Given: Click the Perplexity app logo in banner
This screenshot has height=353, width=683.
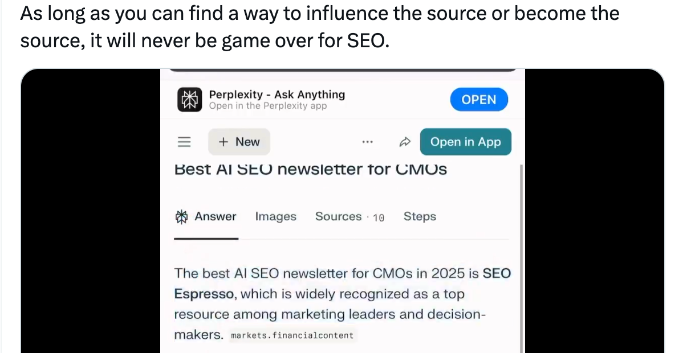Looking at the screenshot, I should 189,100.
